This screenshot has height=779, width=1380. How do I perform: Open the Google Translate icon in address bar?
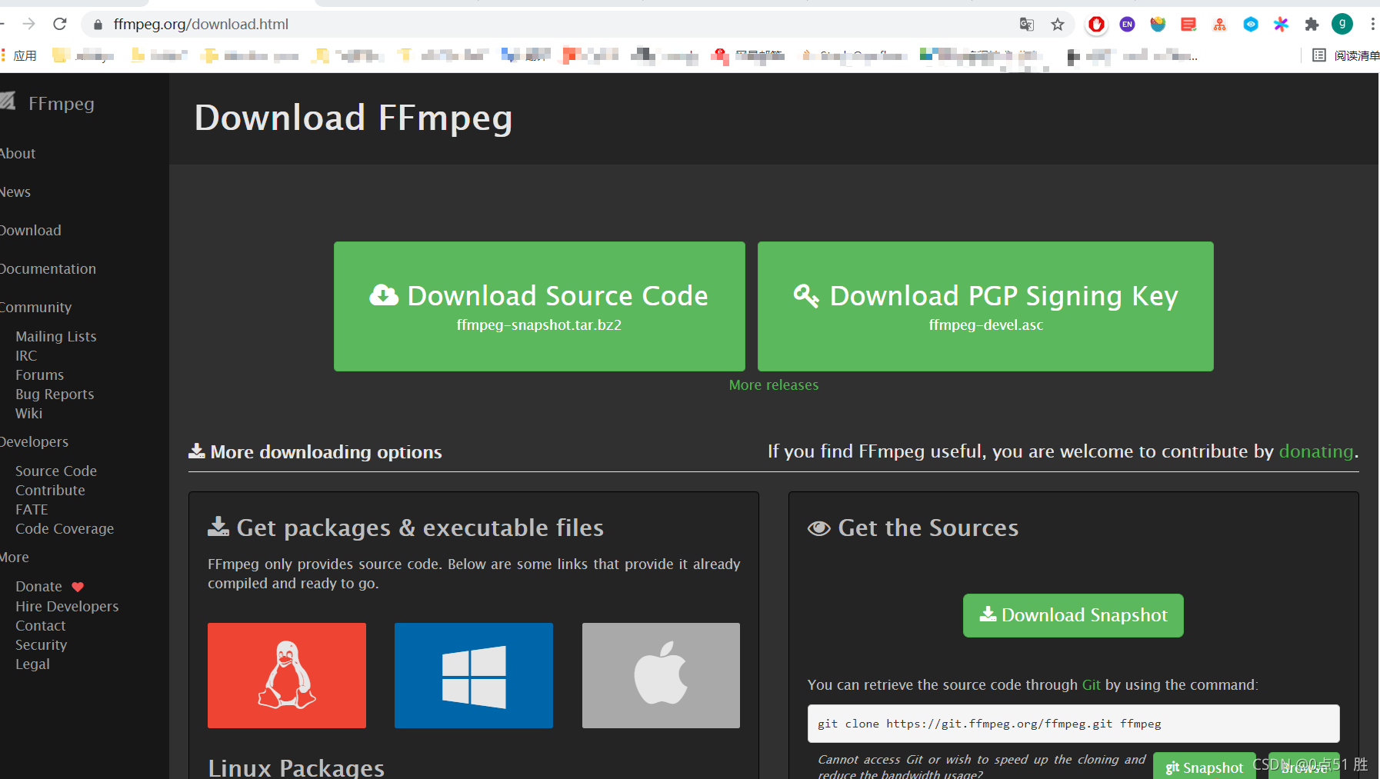pyautogui.click(x=1026, y=25)
